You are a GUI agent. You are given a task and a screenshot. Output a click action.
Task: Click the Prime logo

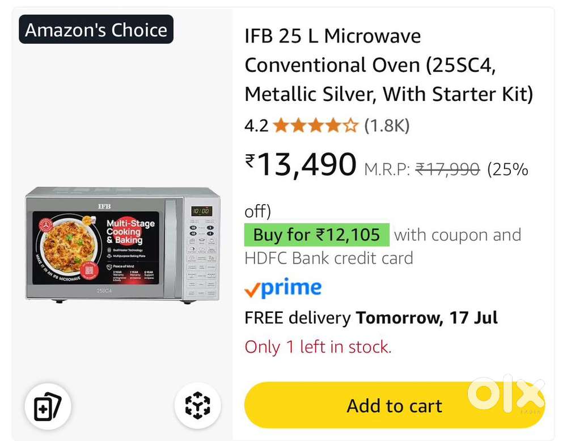pyautogui.click(x=282, y=289)
